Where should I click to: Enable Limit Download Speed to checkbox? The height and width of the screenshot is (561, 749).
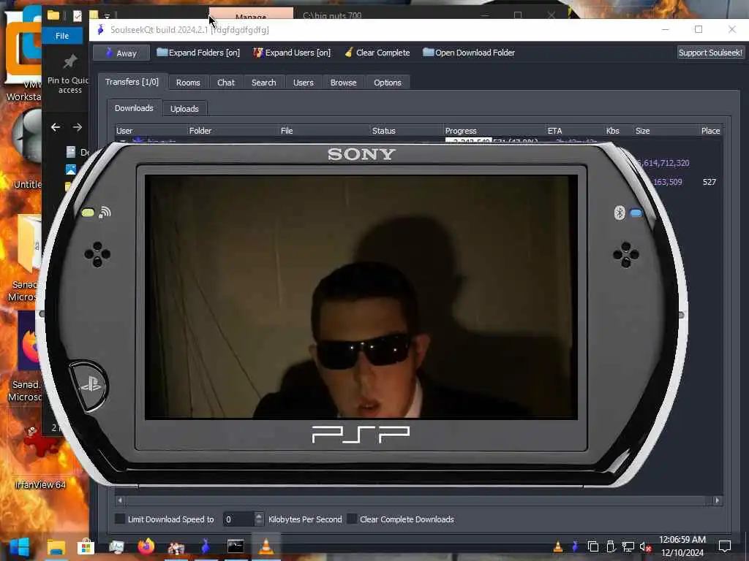(121, 519)
